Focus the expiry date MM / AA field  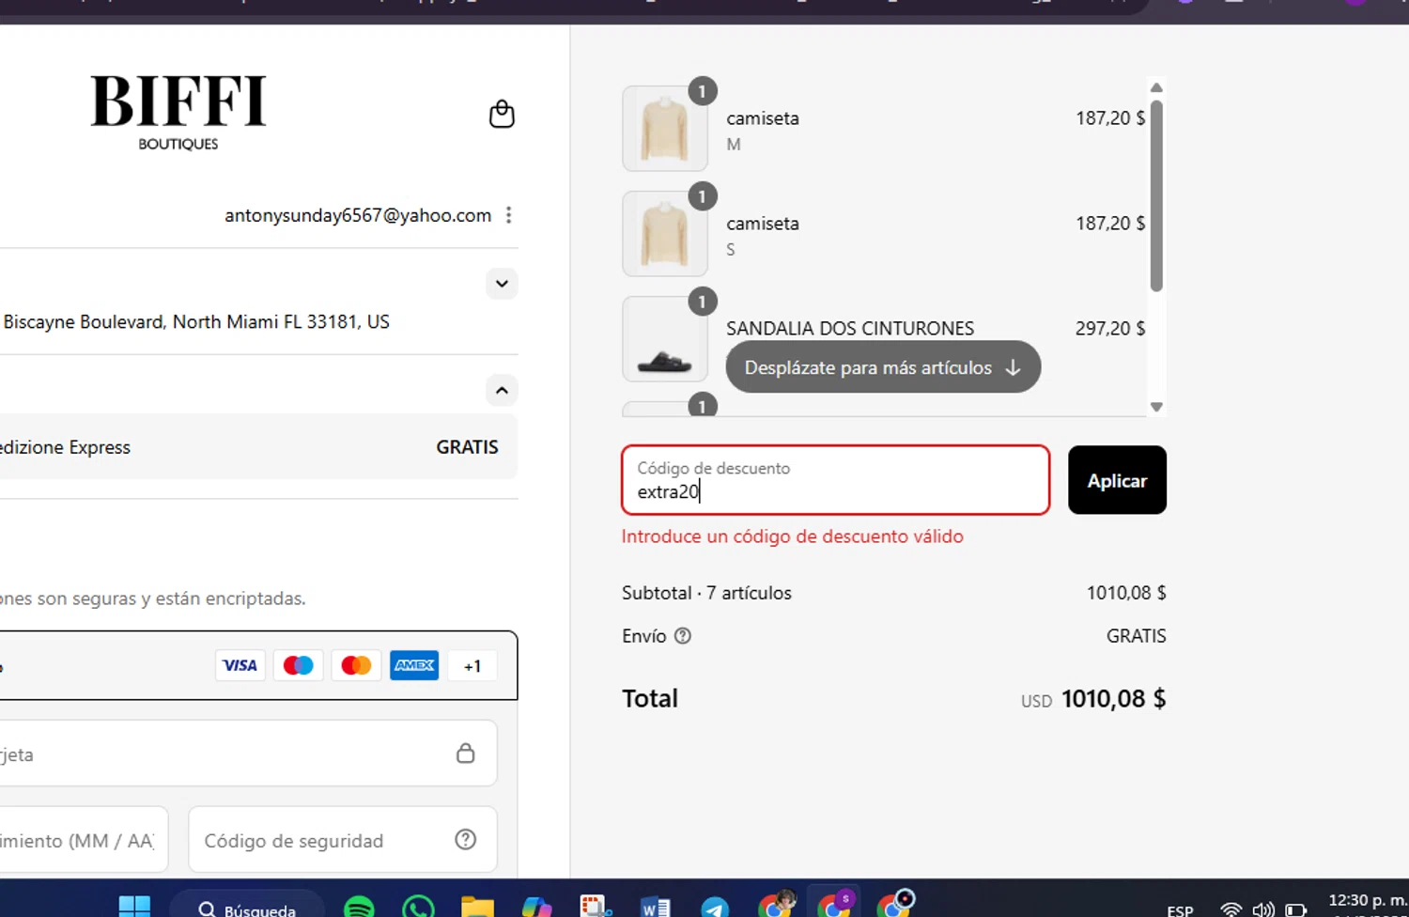(84, 840)
